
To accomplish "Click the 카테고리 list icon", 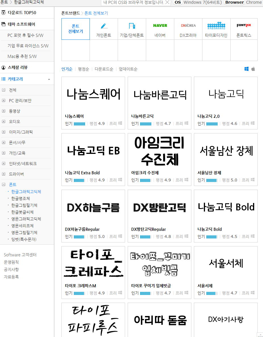I will 3,79.
